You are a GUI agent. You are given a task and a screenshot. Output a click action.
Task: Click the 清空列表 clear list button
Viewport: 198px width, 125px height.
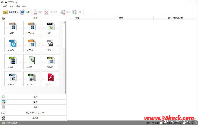[x=51, y=12]
